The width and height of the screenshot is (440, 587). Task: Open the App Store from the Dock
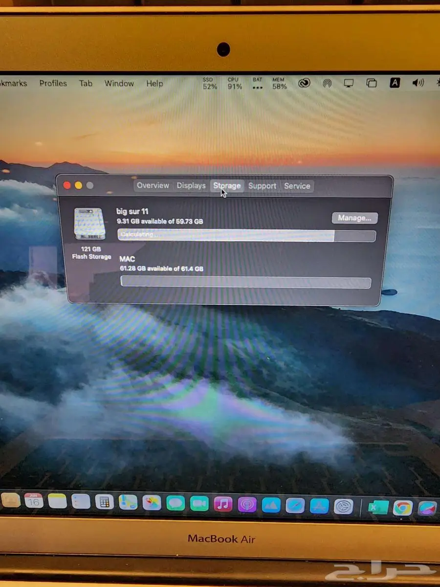pyautogui.click(x=319, y=506)
